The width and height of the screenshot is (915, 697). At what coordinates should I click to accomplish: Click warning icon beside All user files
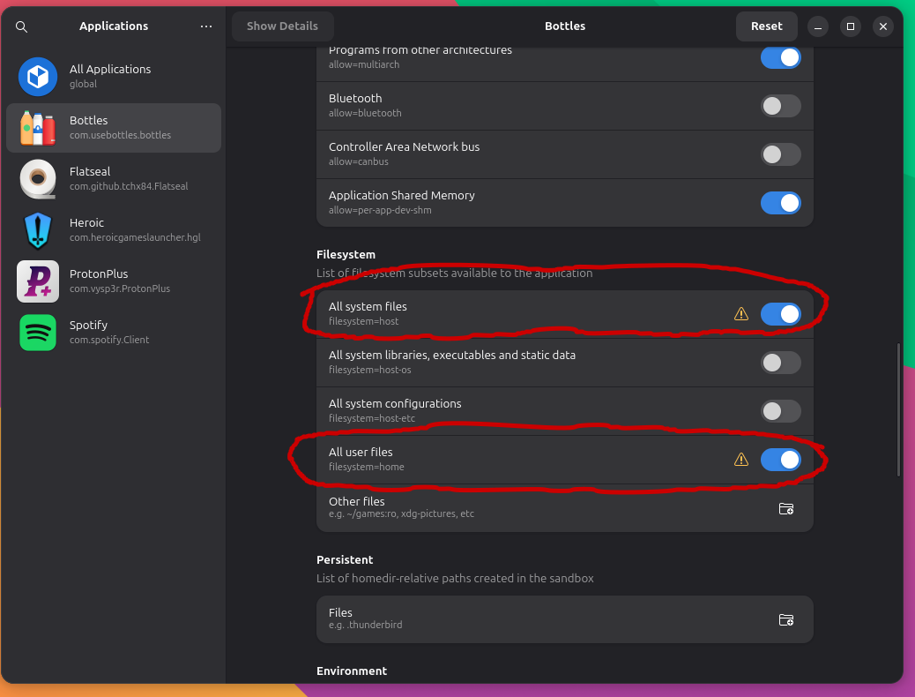point(741,459)
